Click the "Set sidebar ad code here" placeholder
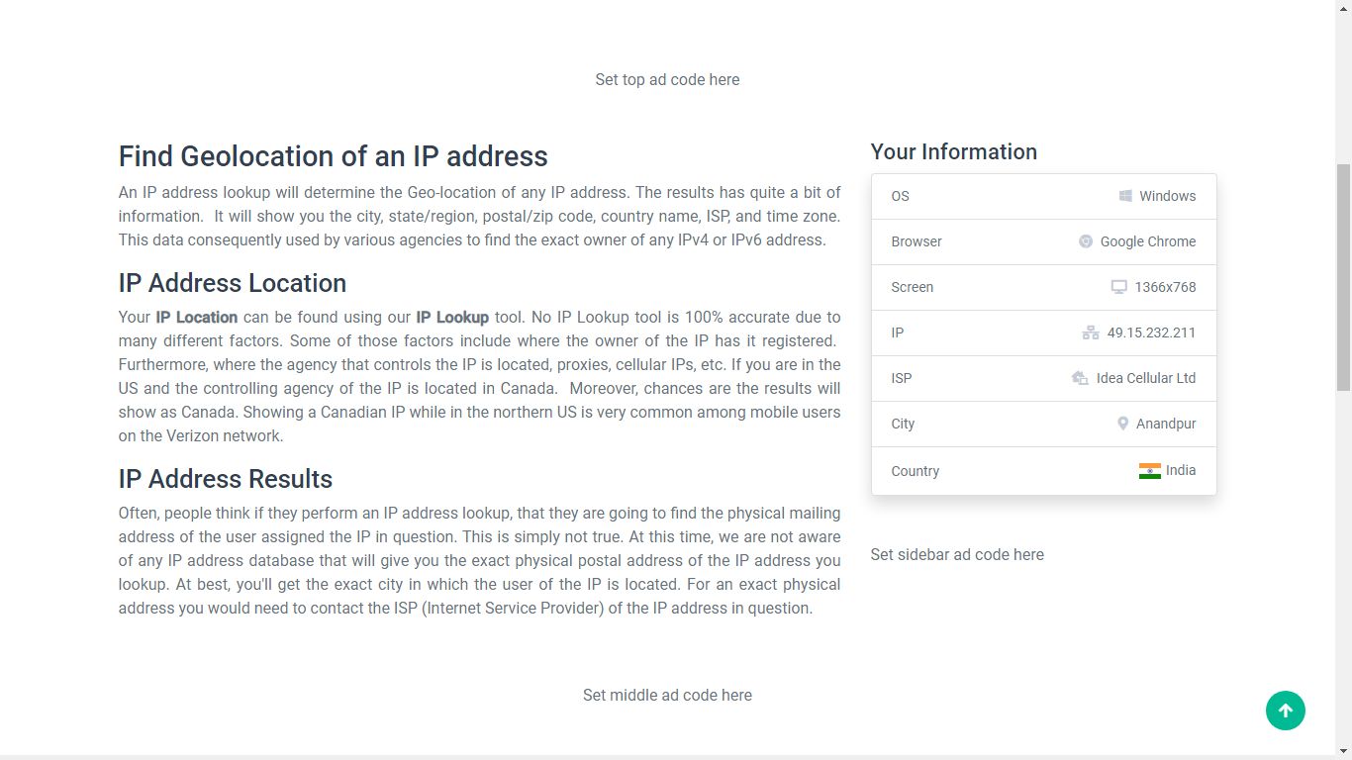 [x=957, y=554]
